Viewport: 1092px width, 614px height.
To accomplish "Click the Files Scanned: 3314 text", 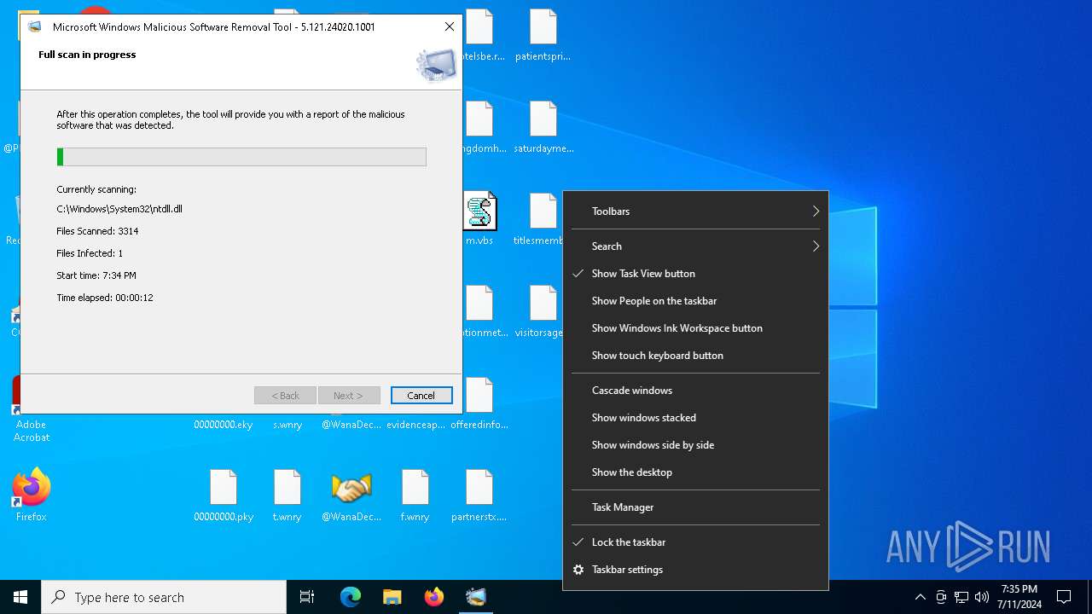I will (x=97, y=231).
